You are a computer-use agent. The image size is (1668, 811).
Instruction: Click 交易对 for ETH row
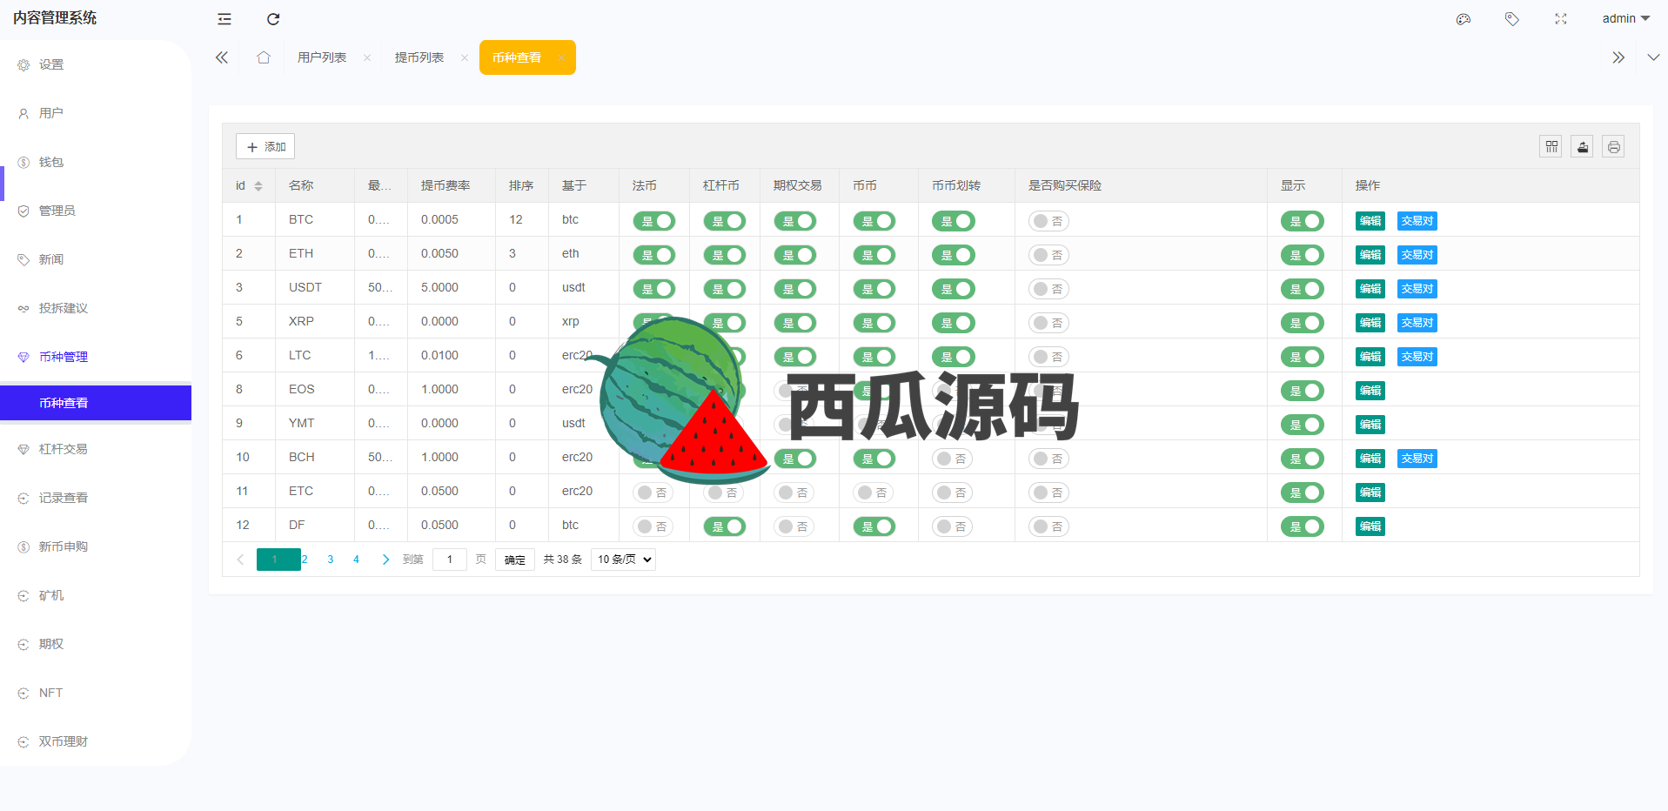(1417, 255)
